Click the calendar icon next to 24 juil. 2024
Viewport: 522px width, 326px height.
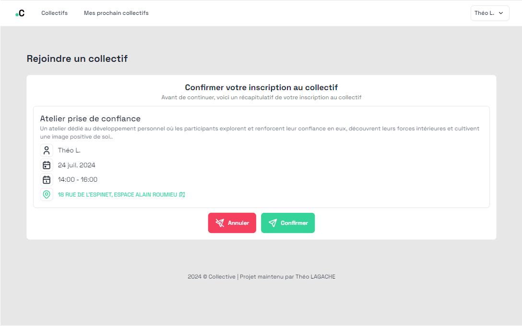(x=47, y=165)
